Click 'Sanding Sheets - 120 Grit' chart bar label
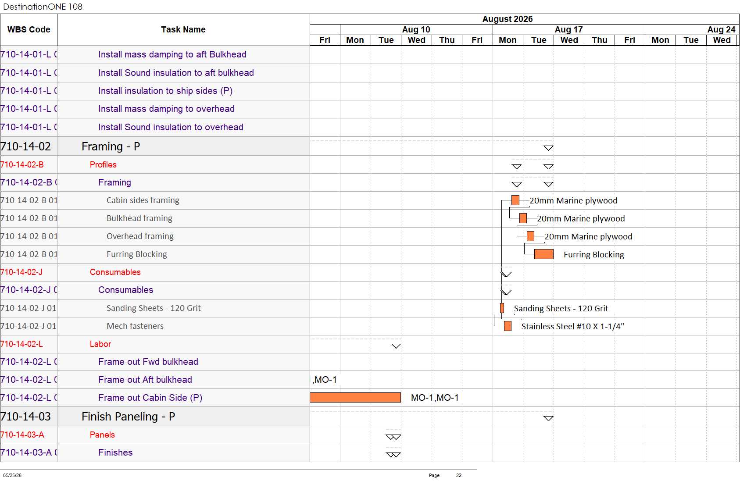Screen dimensions: 740x481 [x=561, y=309]
